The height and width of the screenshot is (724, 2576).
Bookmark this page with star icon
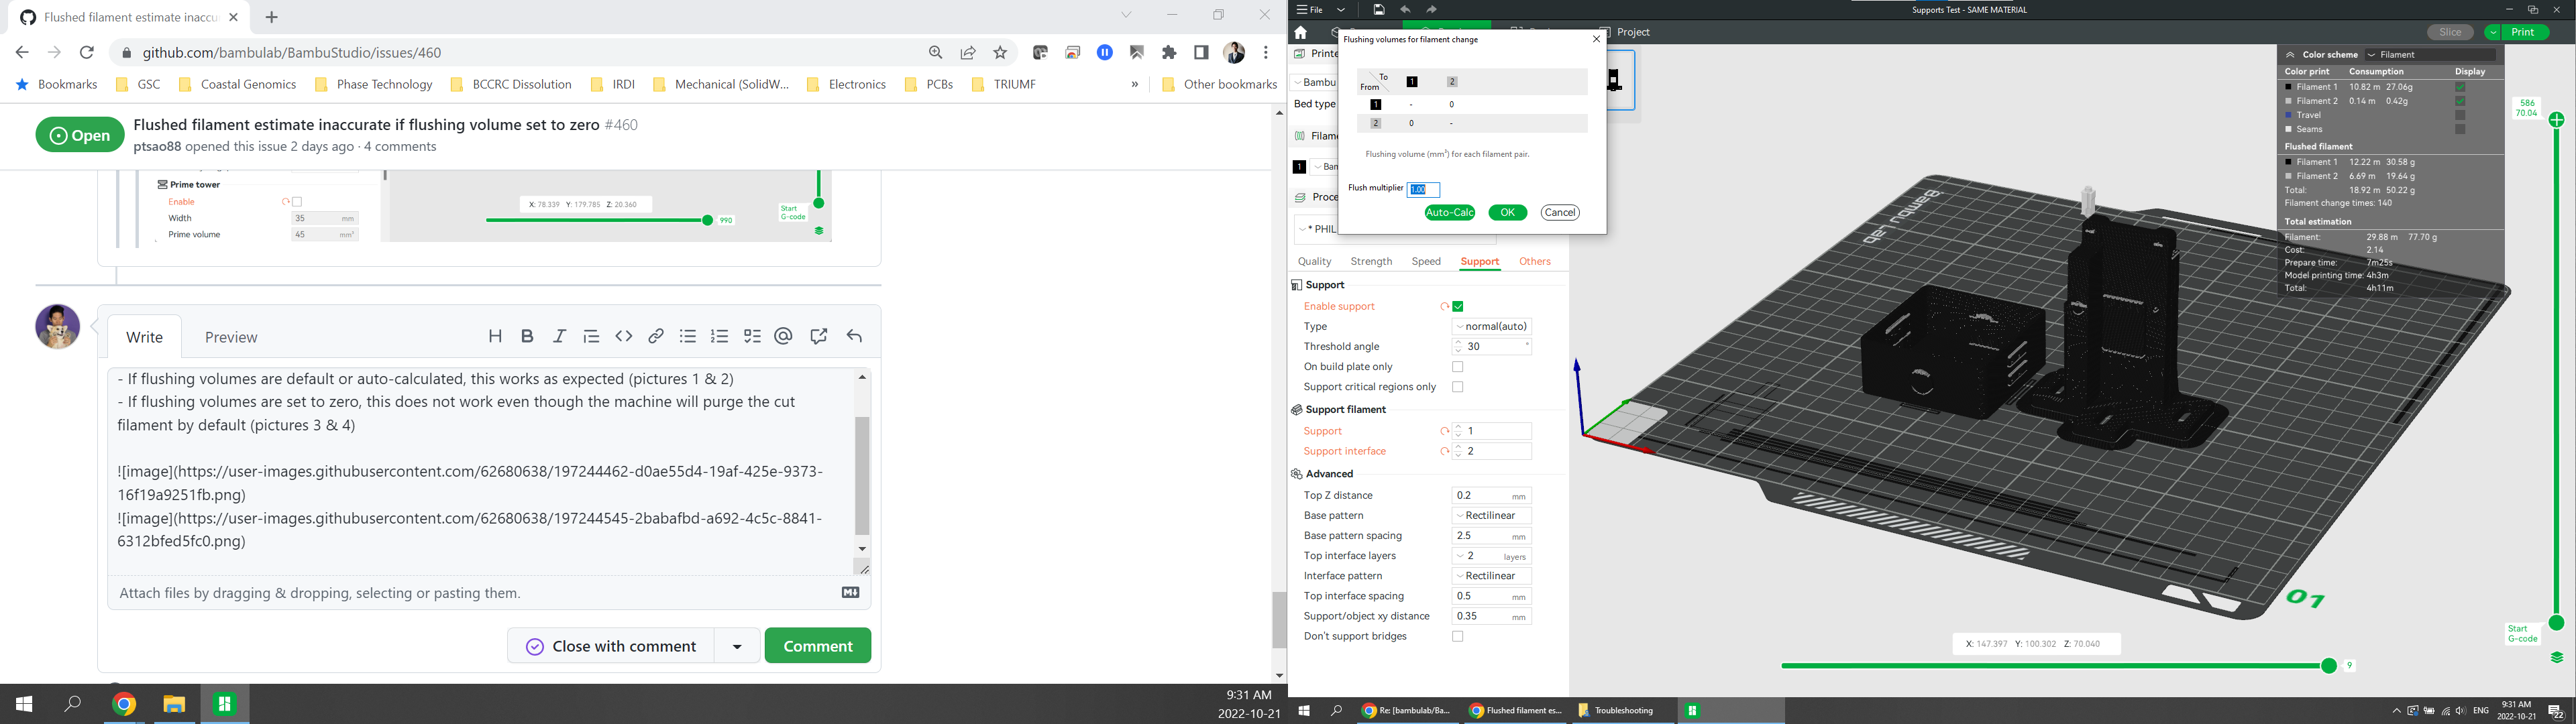(1000, 53)
